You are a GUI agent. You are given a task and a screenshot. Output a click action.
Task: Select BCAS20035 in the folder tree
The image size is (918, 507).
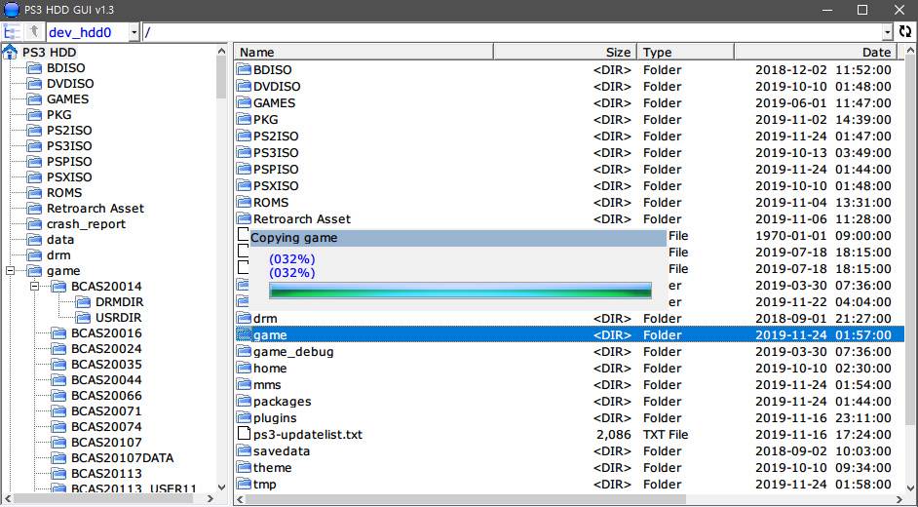(x=106, y=365)
